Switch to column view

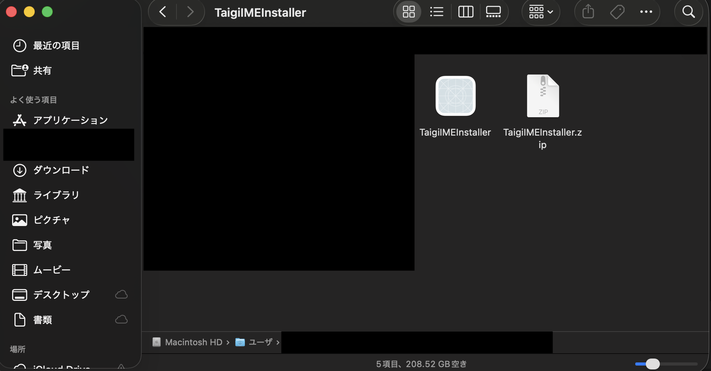(465, 12)
